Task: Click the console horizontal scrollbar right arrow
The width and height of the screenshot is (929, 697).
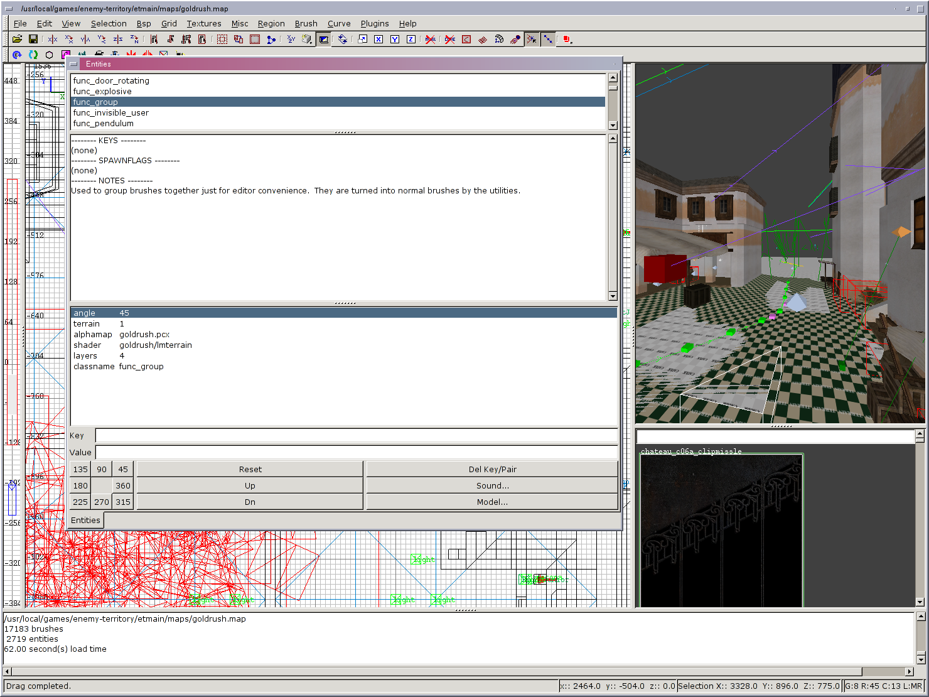Action: coord(909,671)
